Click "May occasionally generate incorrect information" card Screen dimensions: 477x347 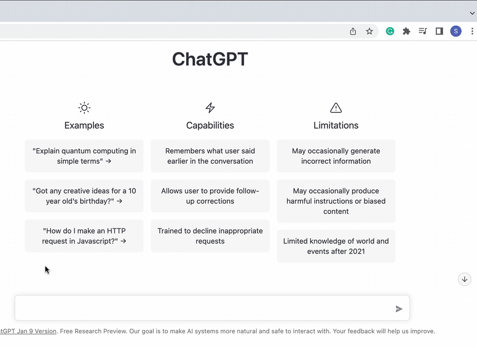pos(336,156)
